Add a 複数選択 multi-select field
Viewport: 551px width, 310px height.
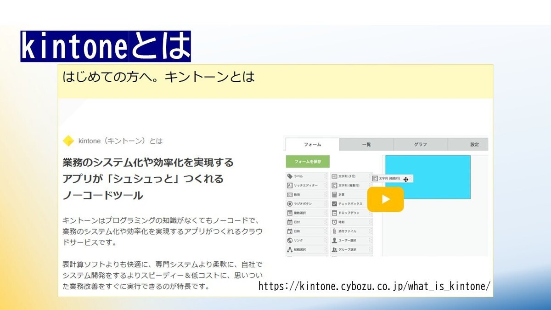point(307,213)
